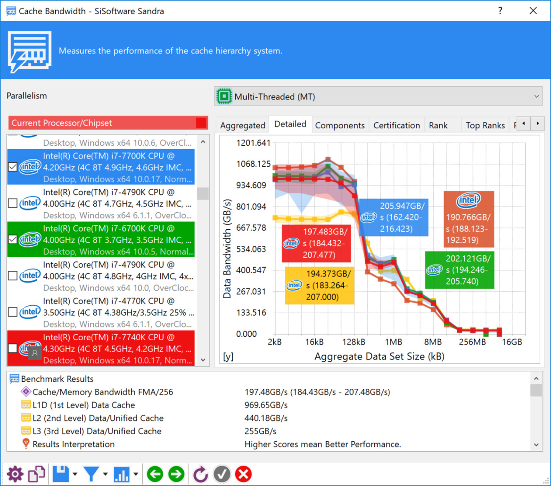Open the Top Ranks tab
Screen dimensions: 551x486
[x=485, y=125]
